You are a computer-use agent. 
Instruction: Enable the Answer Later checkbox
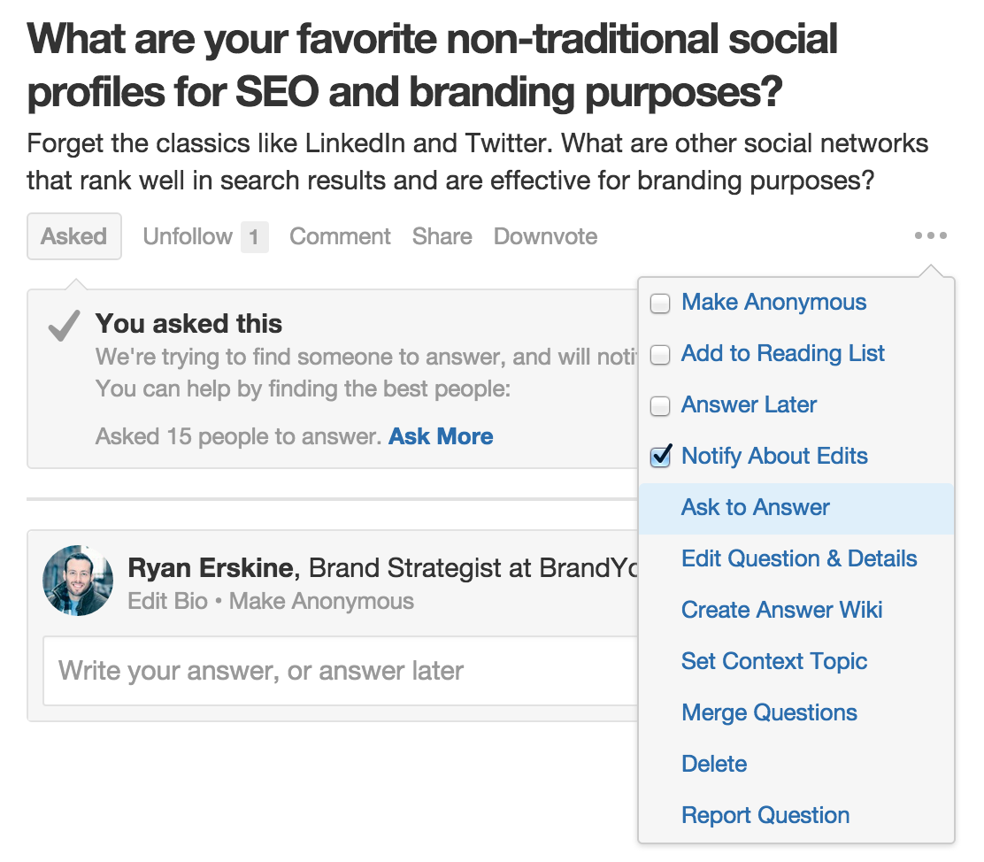[660, 406]
